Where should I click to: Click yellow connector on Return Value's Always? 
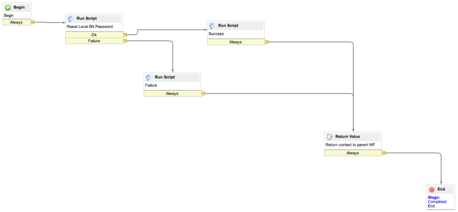[x=384, y=153]
